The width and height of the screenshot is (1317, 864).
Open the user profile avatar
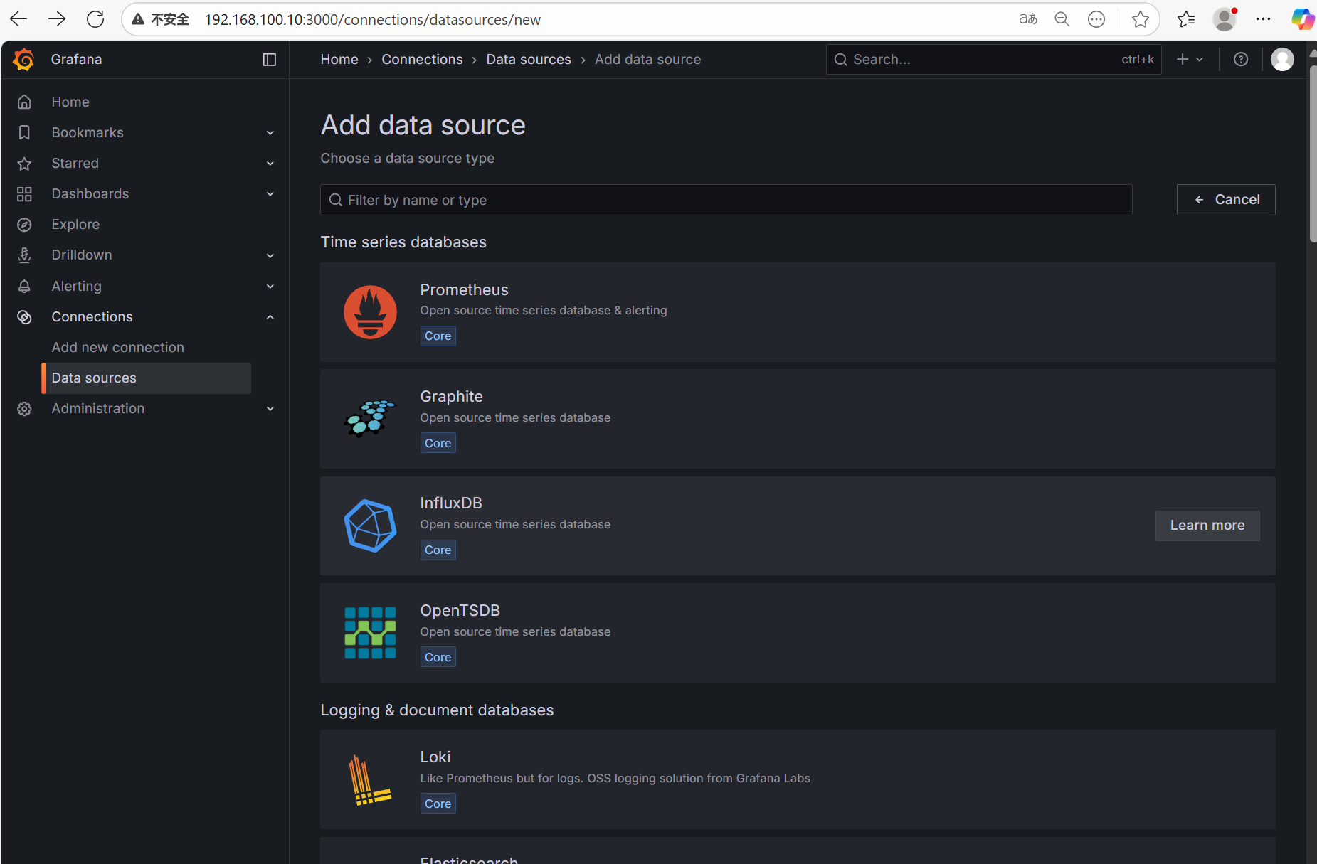1282,60
